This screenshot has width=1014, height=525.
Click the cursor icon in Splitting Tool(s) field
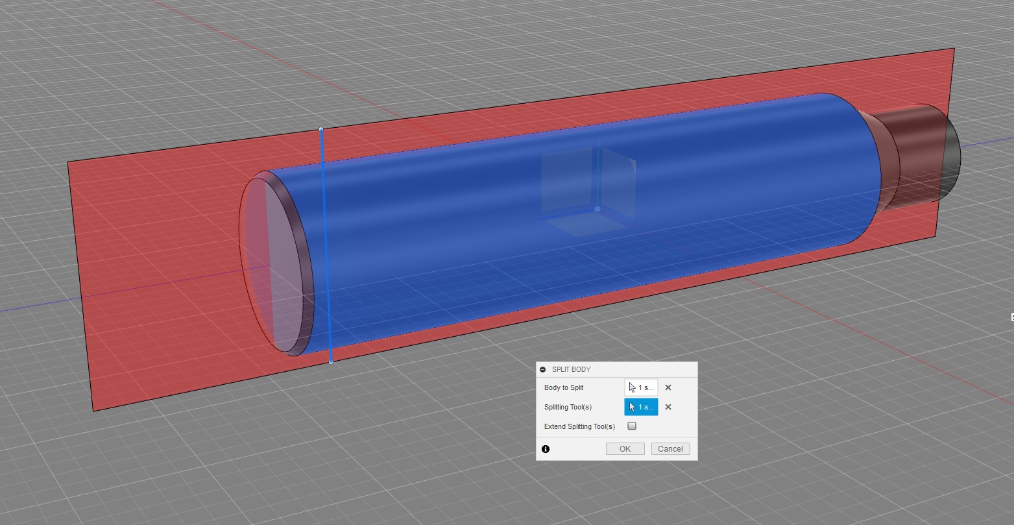(633, 407)
